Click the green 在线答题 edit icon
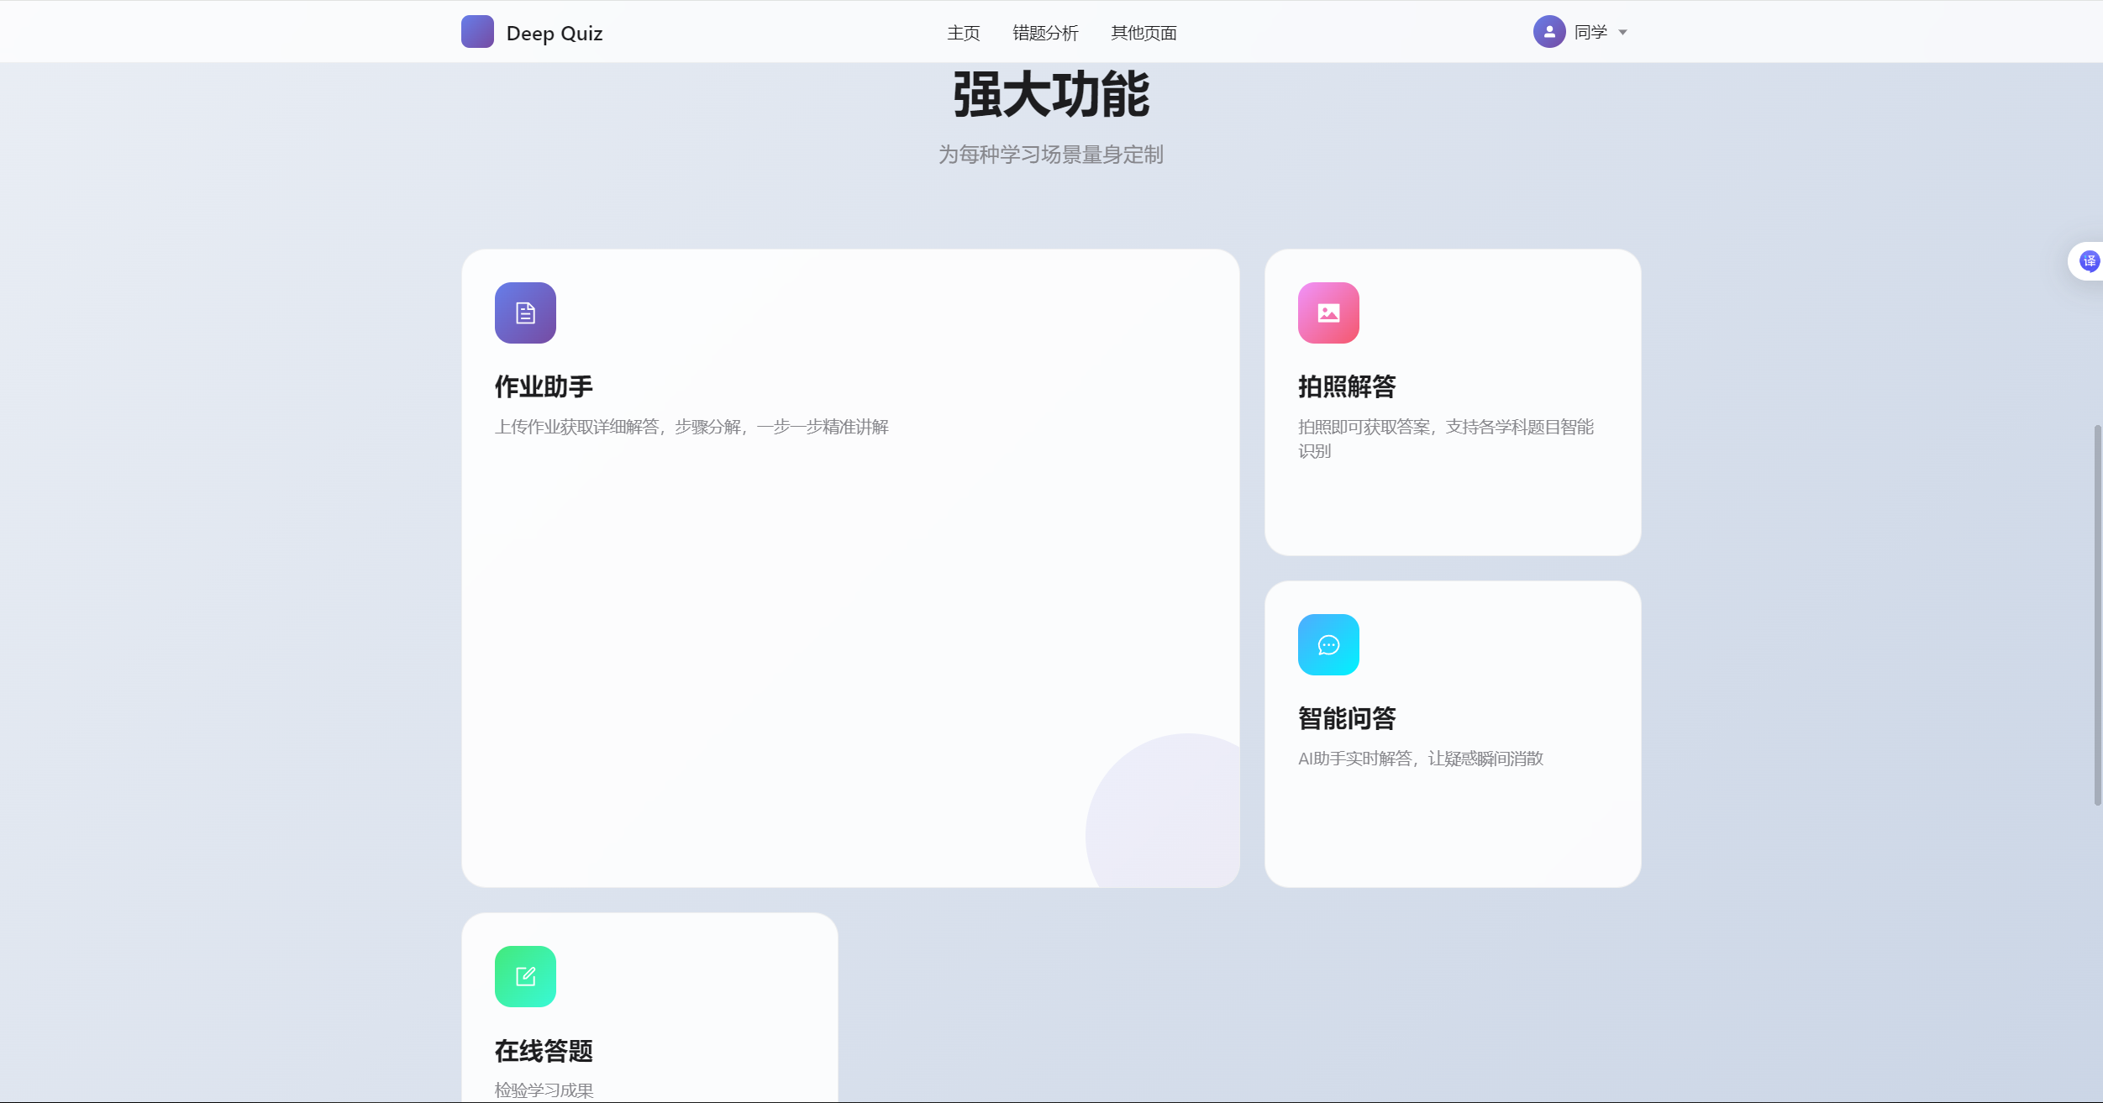Viewport: 2103px width, 1103px height. [525, 976]
